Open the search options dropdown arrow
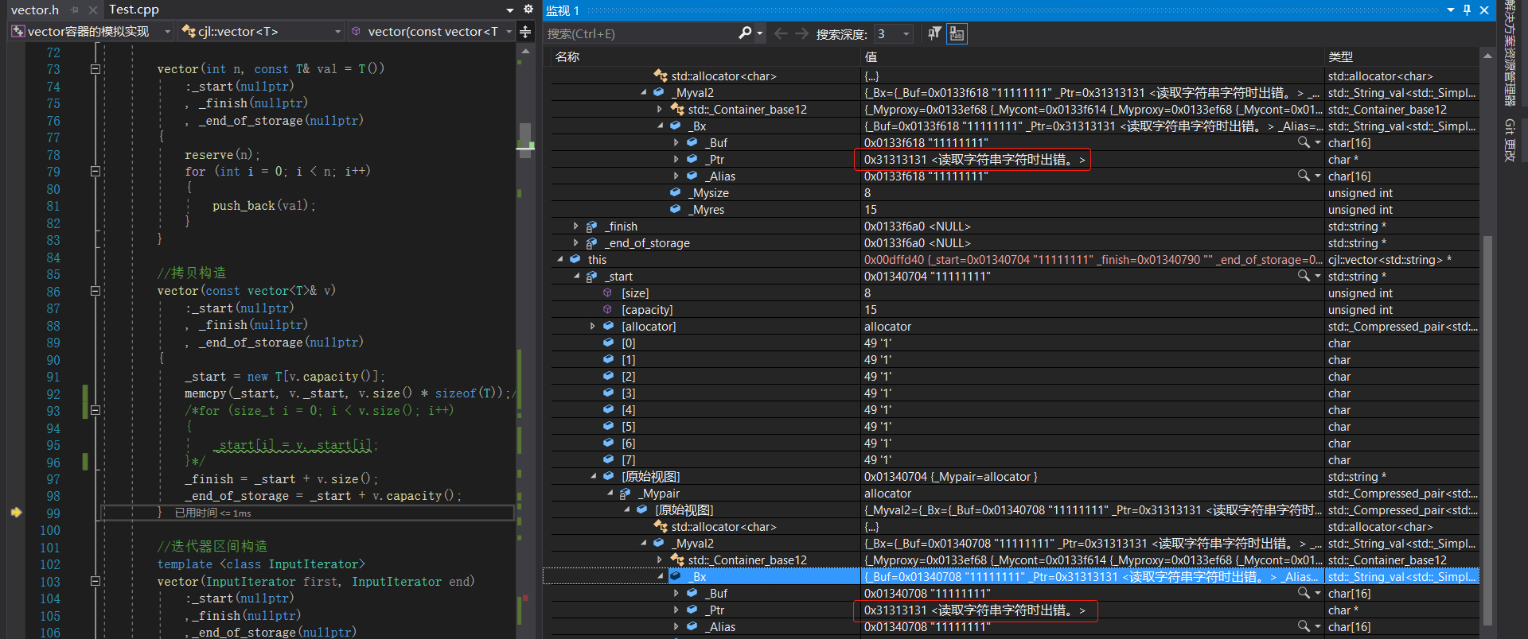The width and height of the screenshot is (1528, 639). [x=760, y=33]
